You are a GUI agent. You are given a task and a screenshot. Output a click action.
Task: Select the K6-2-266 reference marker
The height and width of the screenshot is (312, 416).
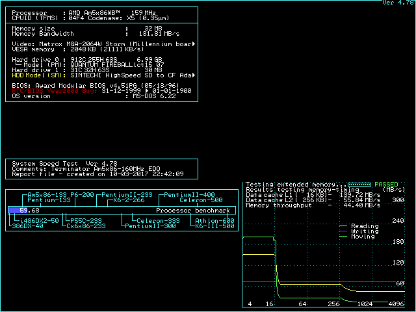129,200
